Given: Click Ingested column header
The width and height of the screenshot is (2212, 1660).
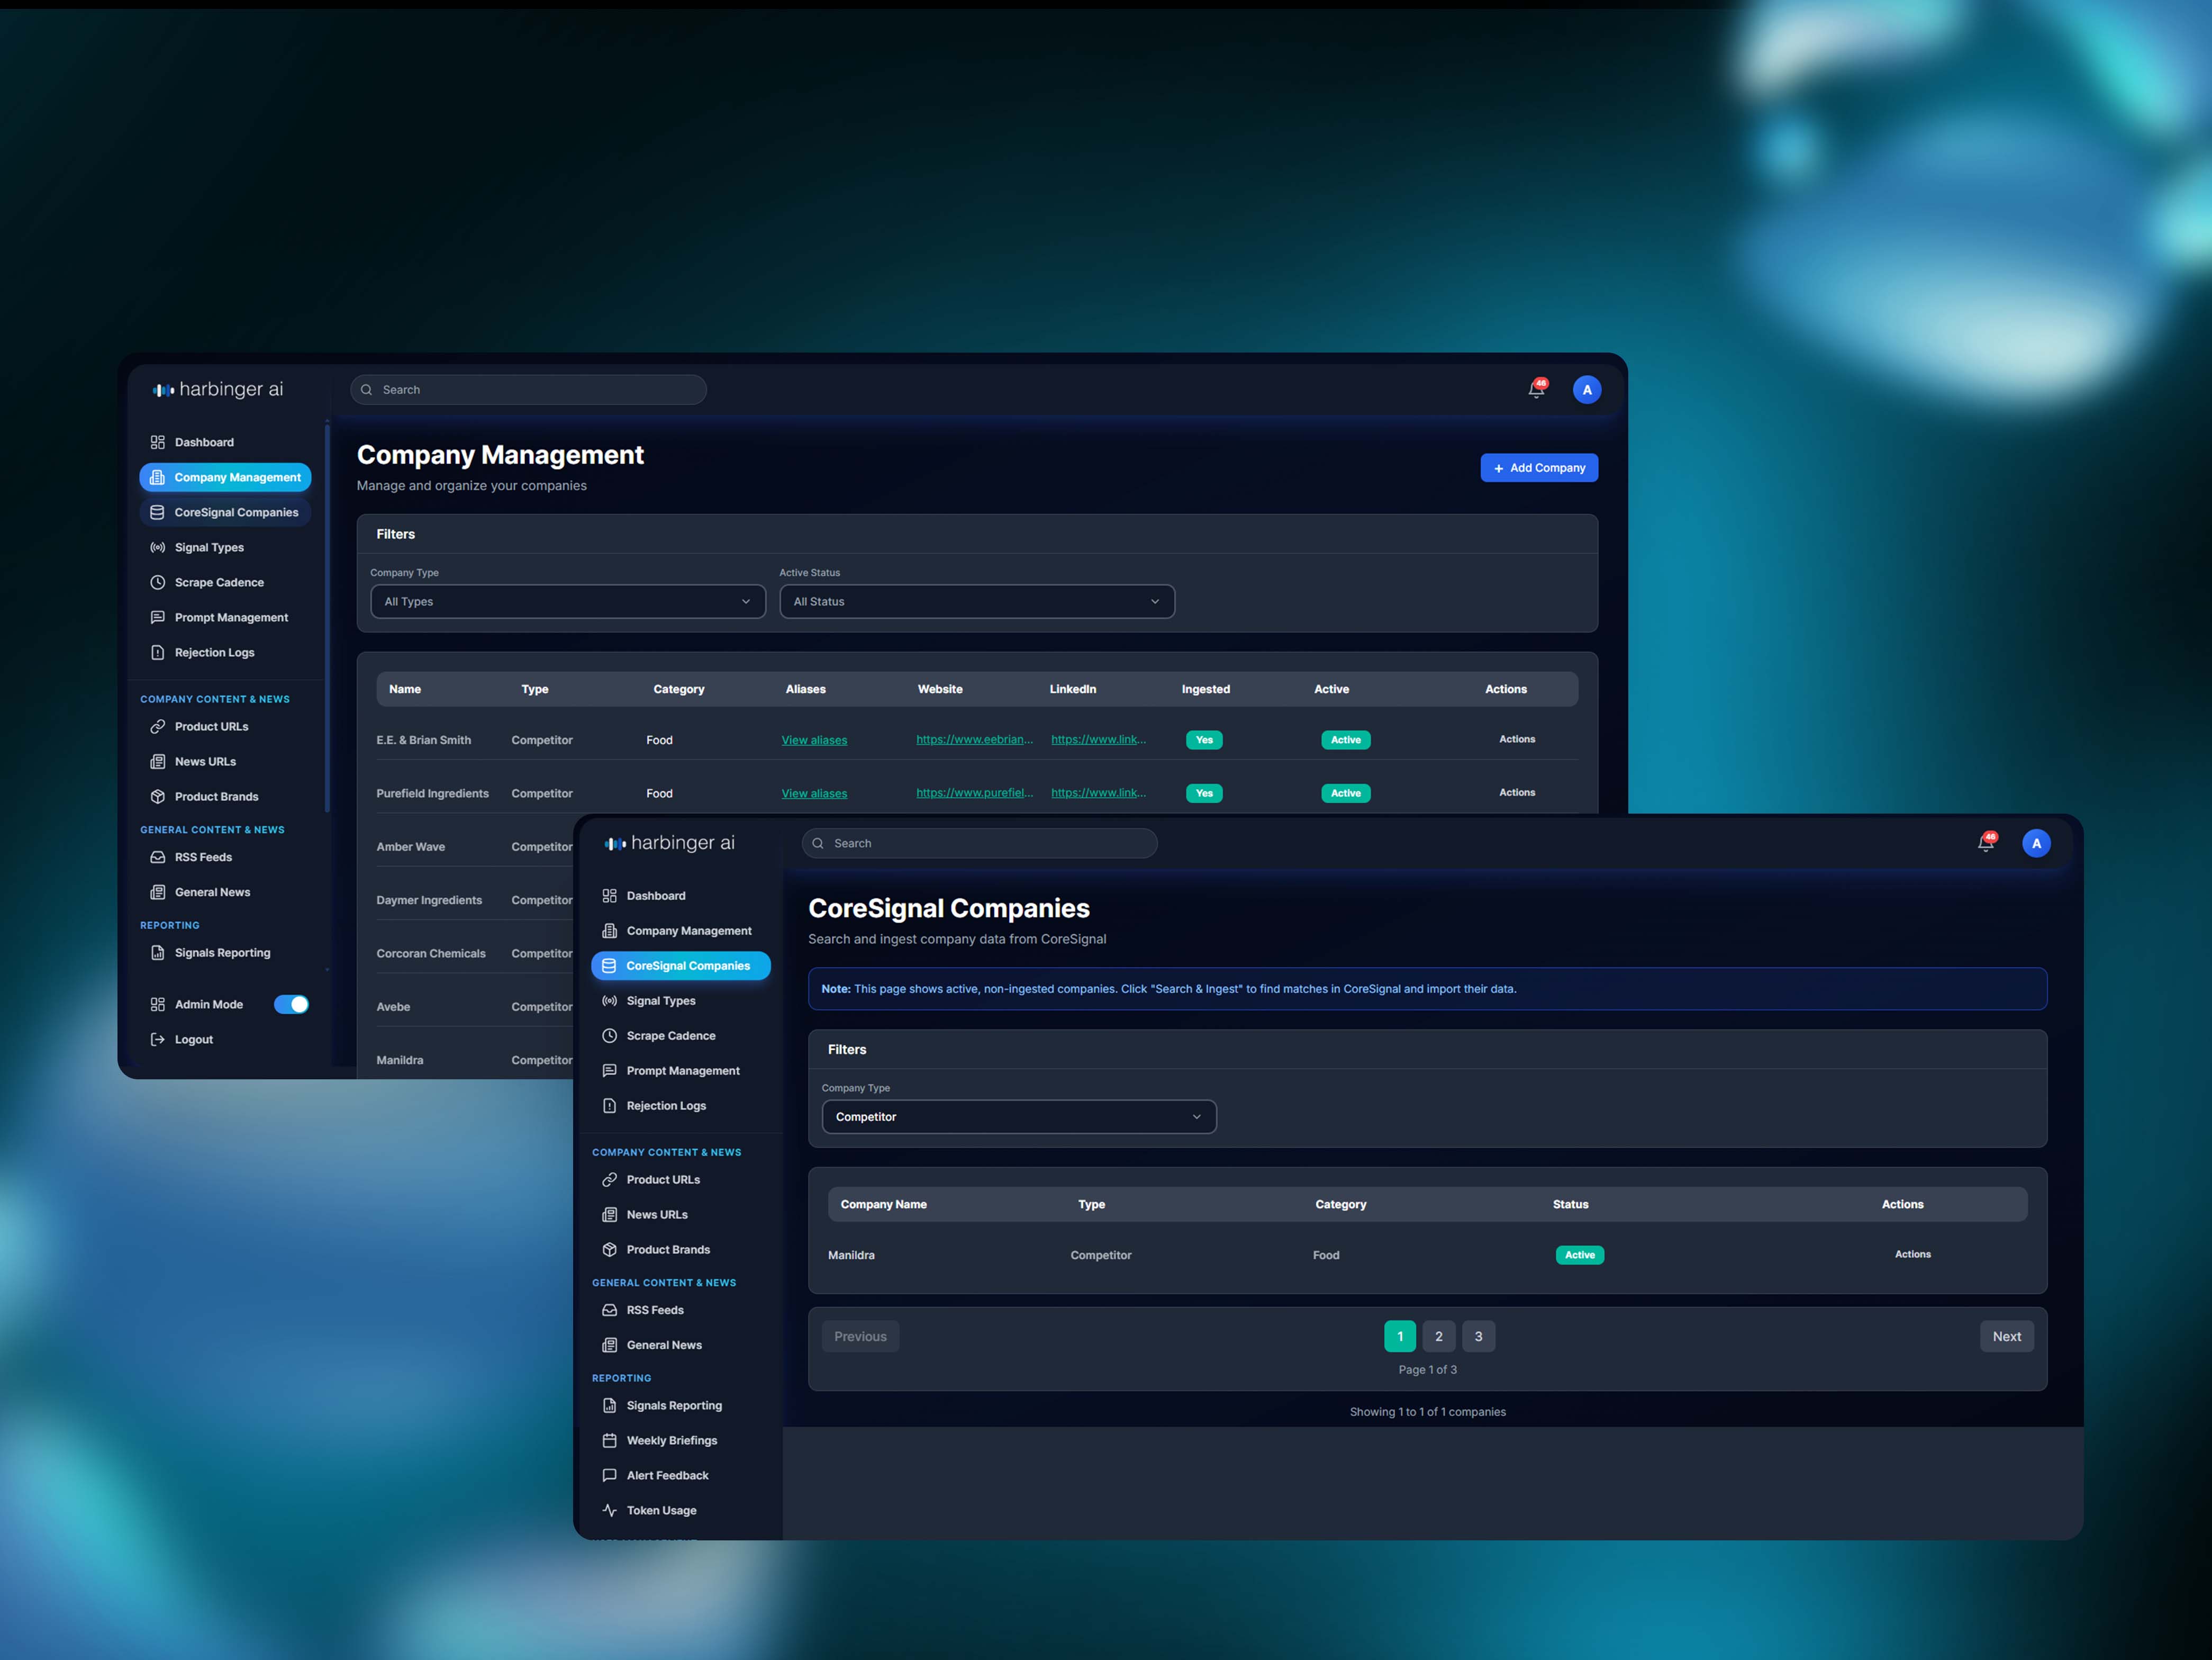Looking at the screenshot, I should 1206,689.
